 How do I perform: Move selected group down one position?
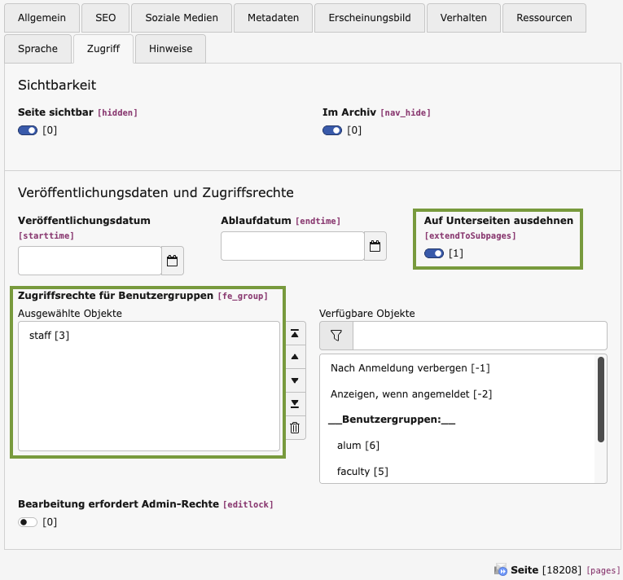click(295, 380)
